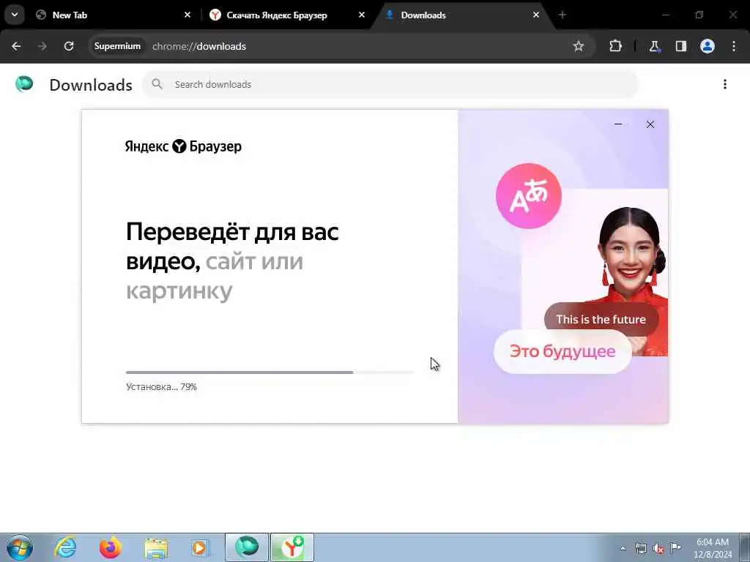Viewport: 750px width, 562px height.
Task: Launch Firefox from the taskbar
Action: (111, 547)
